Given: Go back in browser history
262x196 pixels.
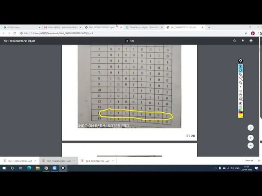Looking at the screenshot, I should coord(4,33).
